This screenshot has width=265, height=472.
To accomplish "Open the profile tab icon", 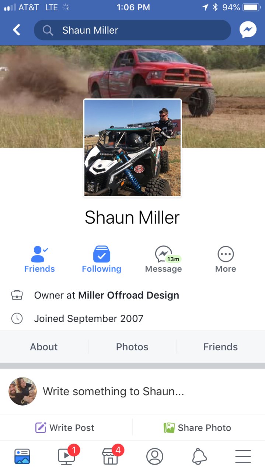I will click(155, 457).
